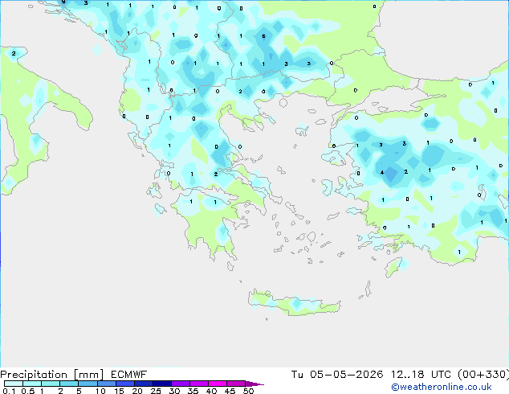Click the Crete island precipitation patch
509x394 pixels.
[x=294, y=303]
